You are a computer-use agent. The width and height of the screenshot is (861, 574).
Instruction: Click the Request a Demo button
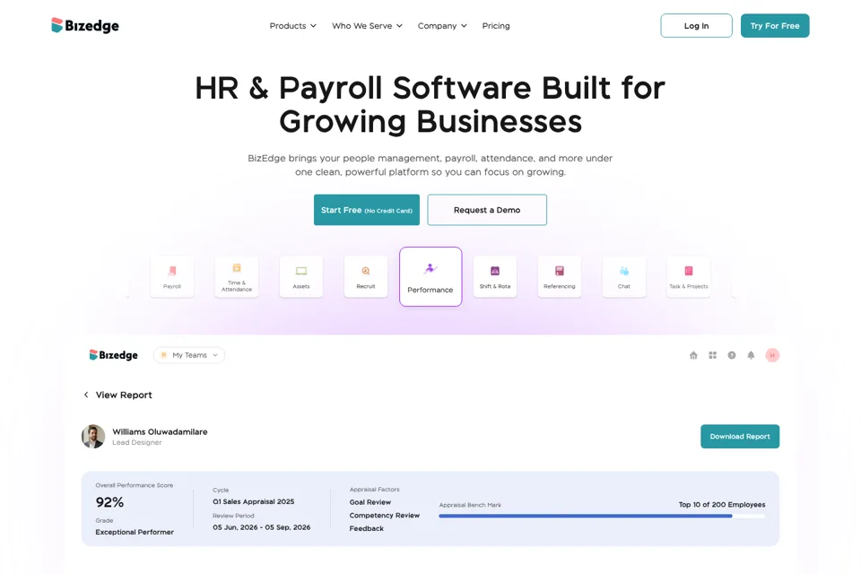coord(487,210)
